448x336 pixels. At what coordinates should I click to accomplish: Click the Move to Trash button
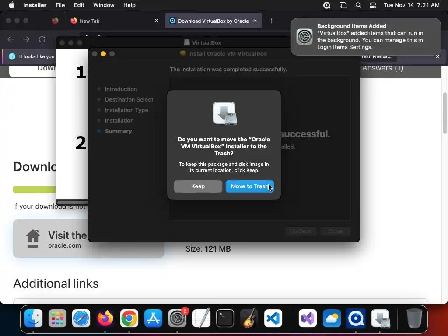tap(250, 186)
